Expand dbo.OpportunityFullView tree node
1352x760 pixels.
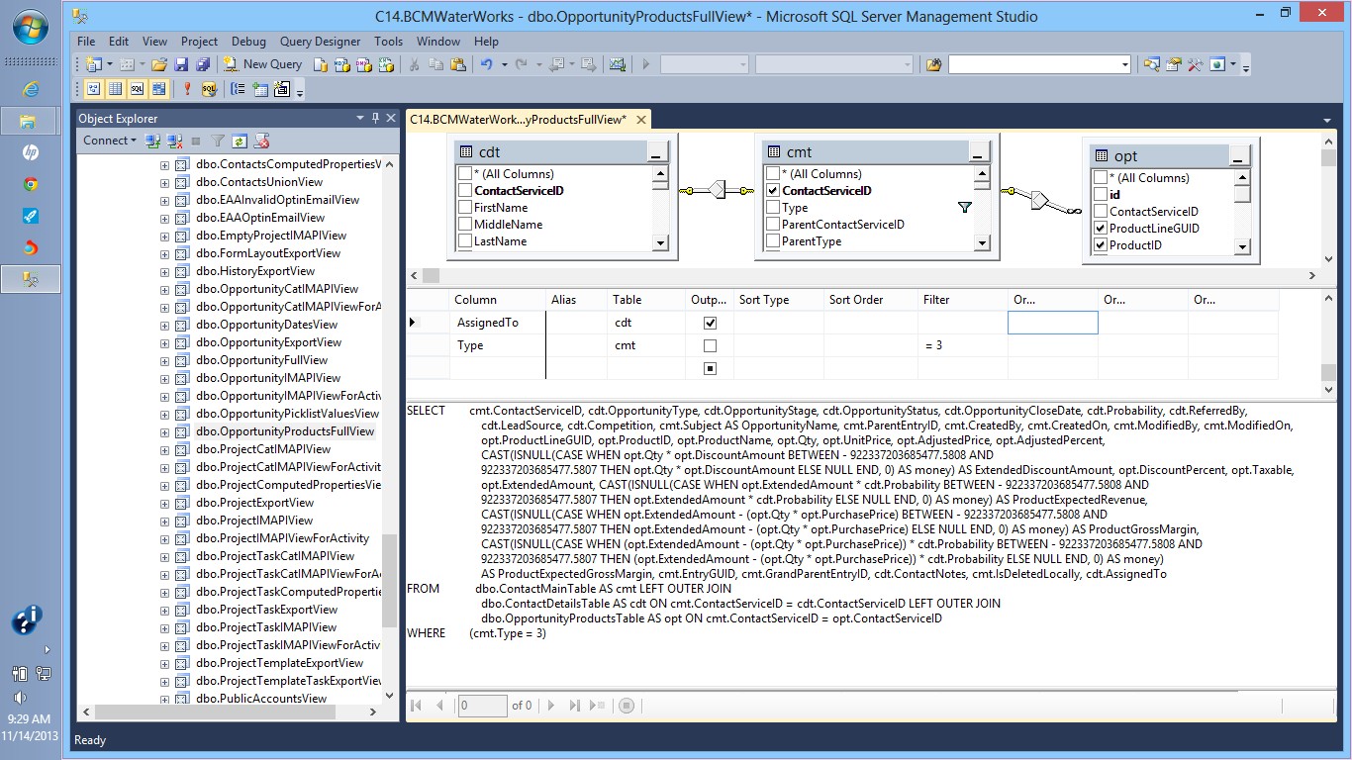(164, 360)
